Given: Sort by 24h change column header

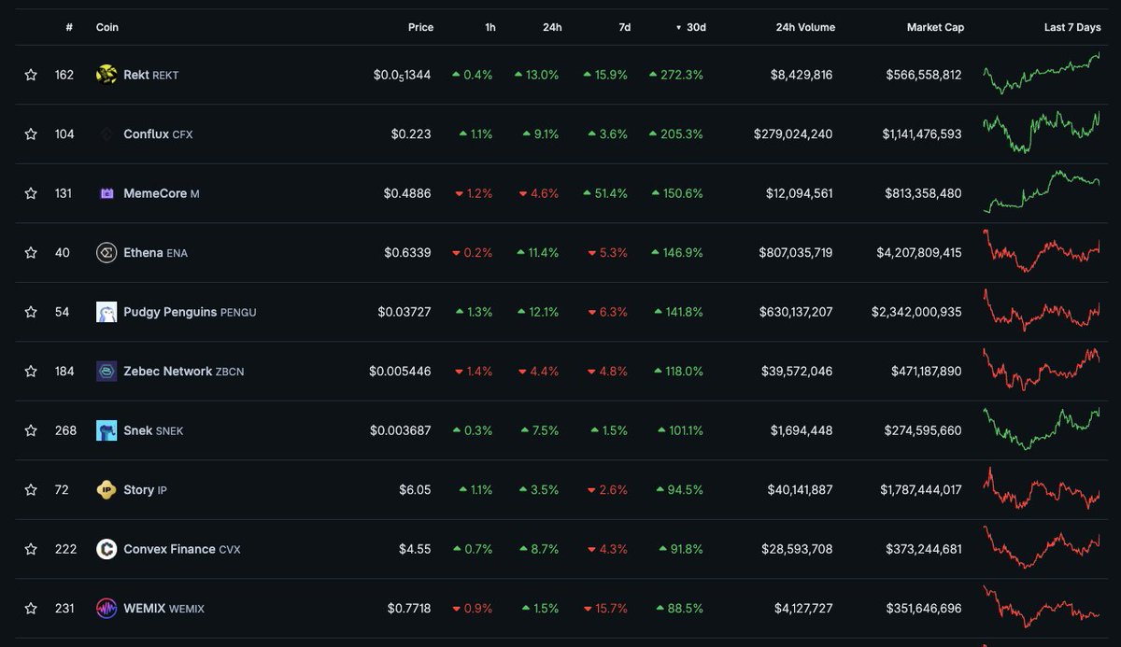Looking at the screenshot, I should 552,27.
